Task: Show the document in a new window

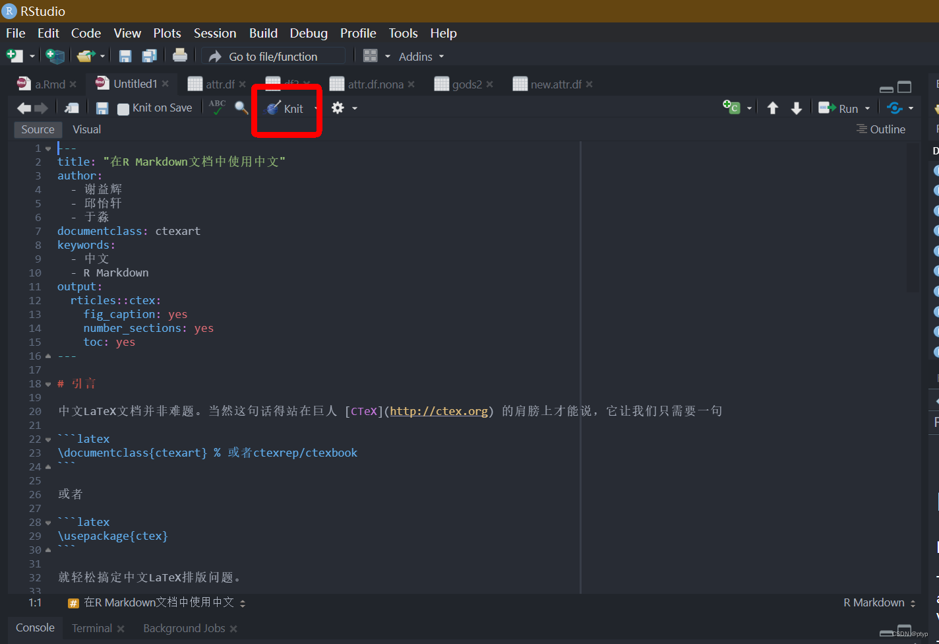Action: click(72, 108)
